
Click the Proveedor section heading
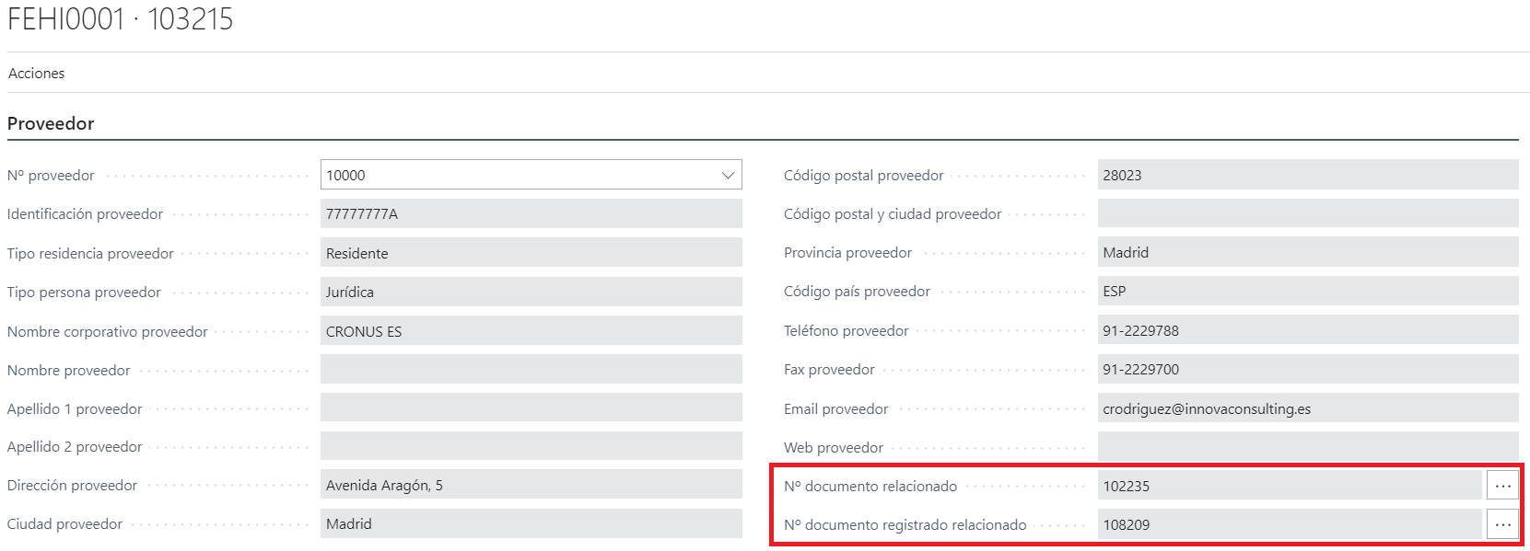click(51, 123)
